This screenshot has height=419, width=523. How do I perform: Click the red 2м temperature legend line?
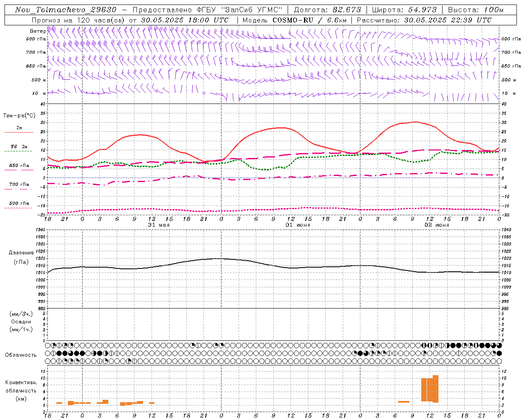19,132
